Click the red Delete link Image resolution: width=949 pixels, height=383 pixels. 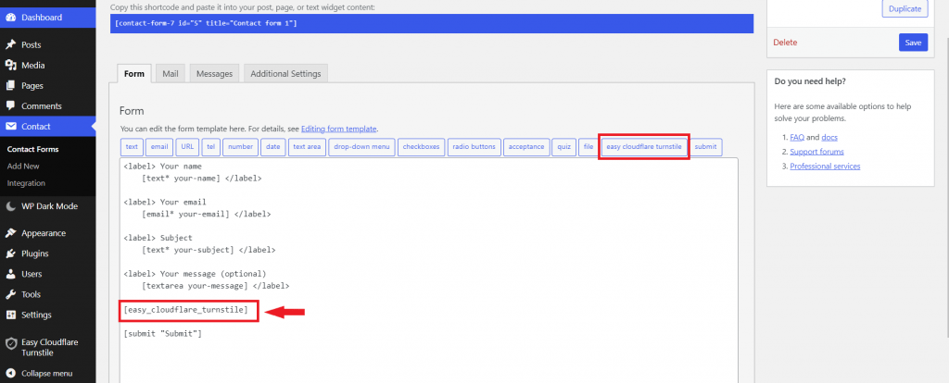coord(785,43)
